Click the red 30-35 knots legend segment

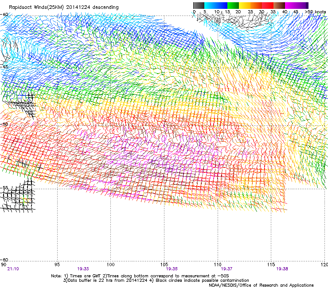point(268,5)
